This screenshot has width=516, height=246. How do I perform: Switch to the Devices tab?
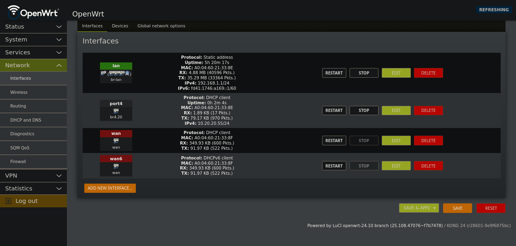(x=120, y=26)
